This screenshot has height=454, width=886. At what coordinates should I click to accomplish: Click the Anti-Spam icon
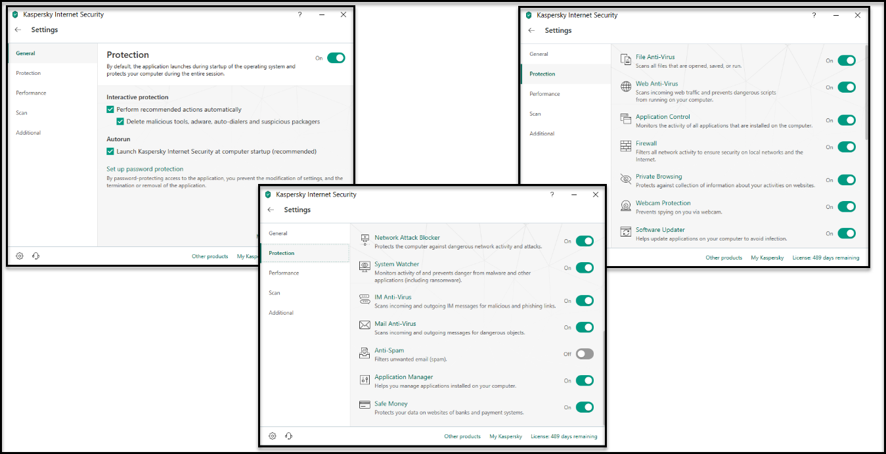[365, 353]
